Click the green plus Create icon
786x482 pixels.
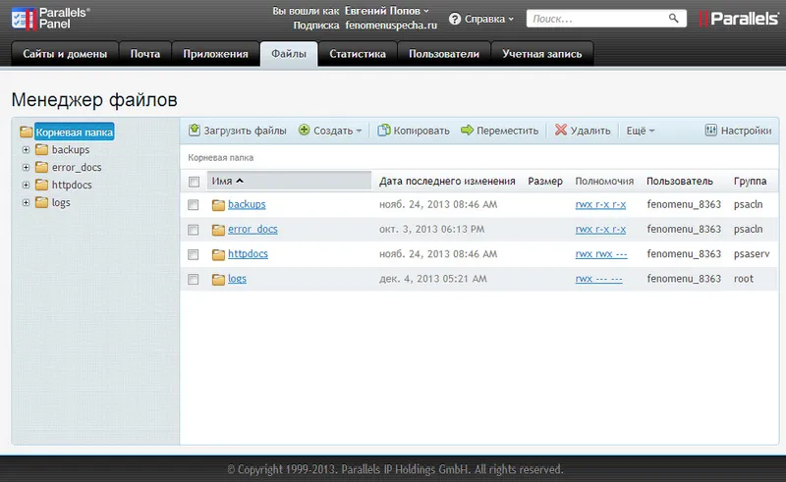(x=304, y=131)
